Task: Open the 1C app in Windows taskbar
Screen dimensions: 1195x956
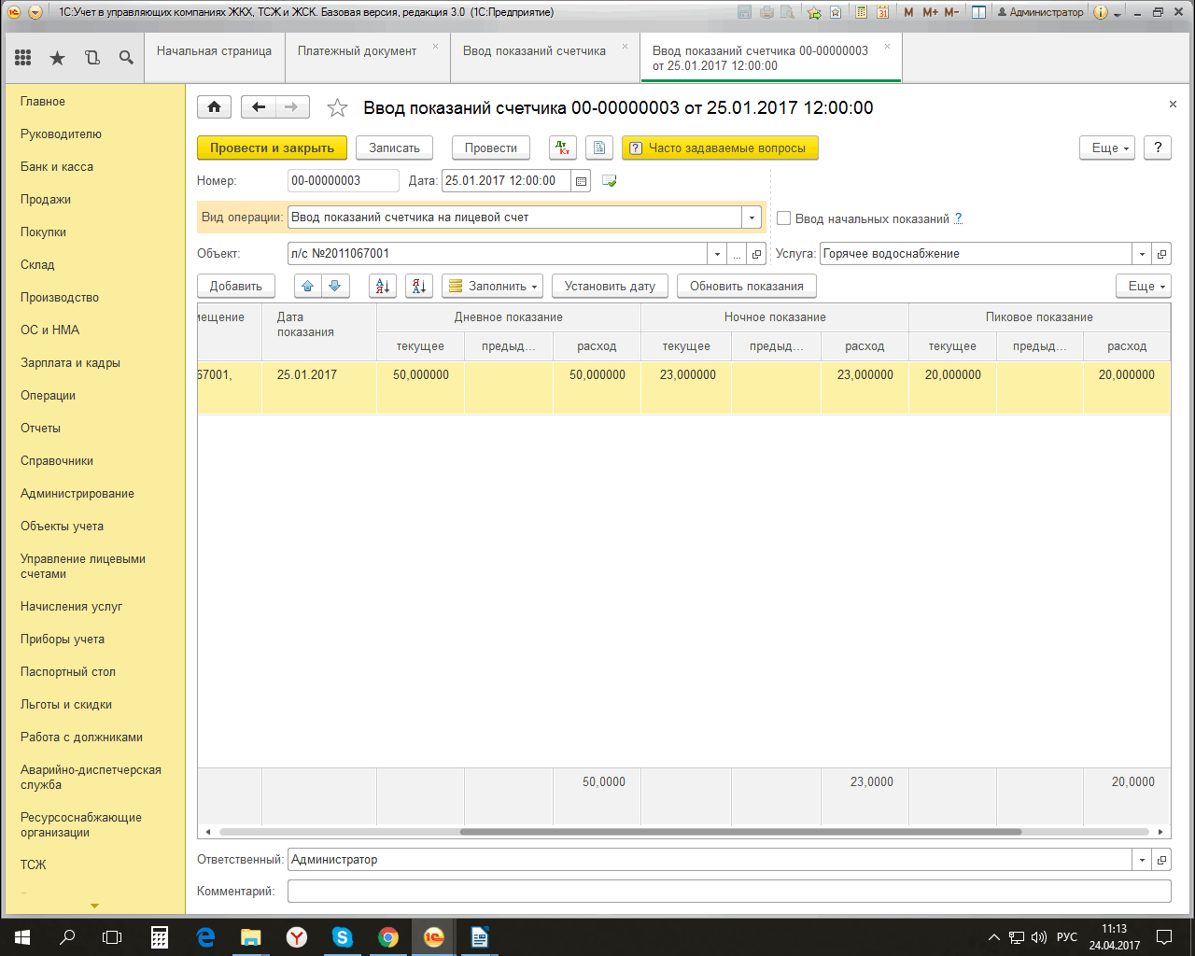Action: (x=434, y=936)
